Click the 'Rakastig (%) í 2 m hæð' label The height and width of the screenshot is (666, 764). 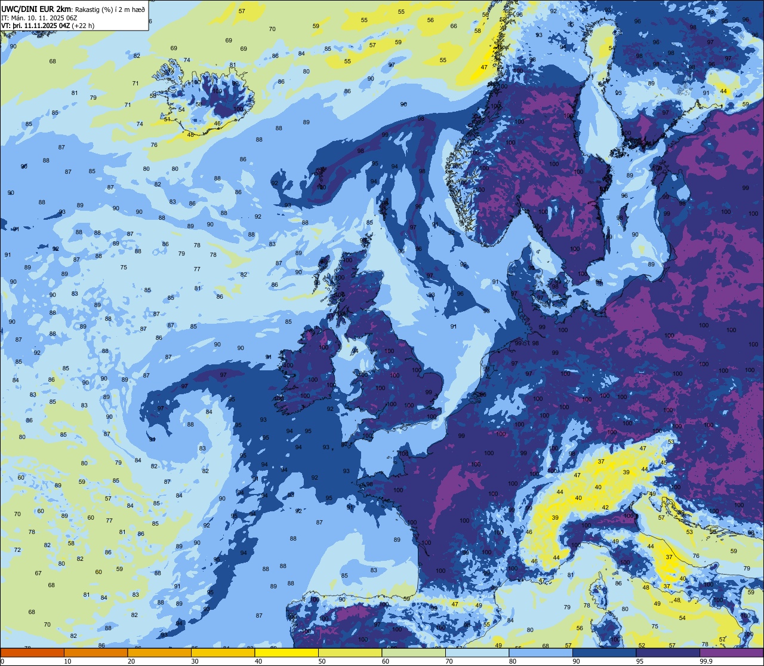coord(110,10)
